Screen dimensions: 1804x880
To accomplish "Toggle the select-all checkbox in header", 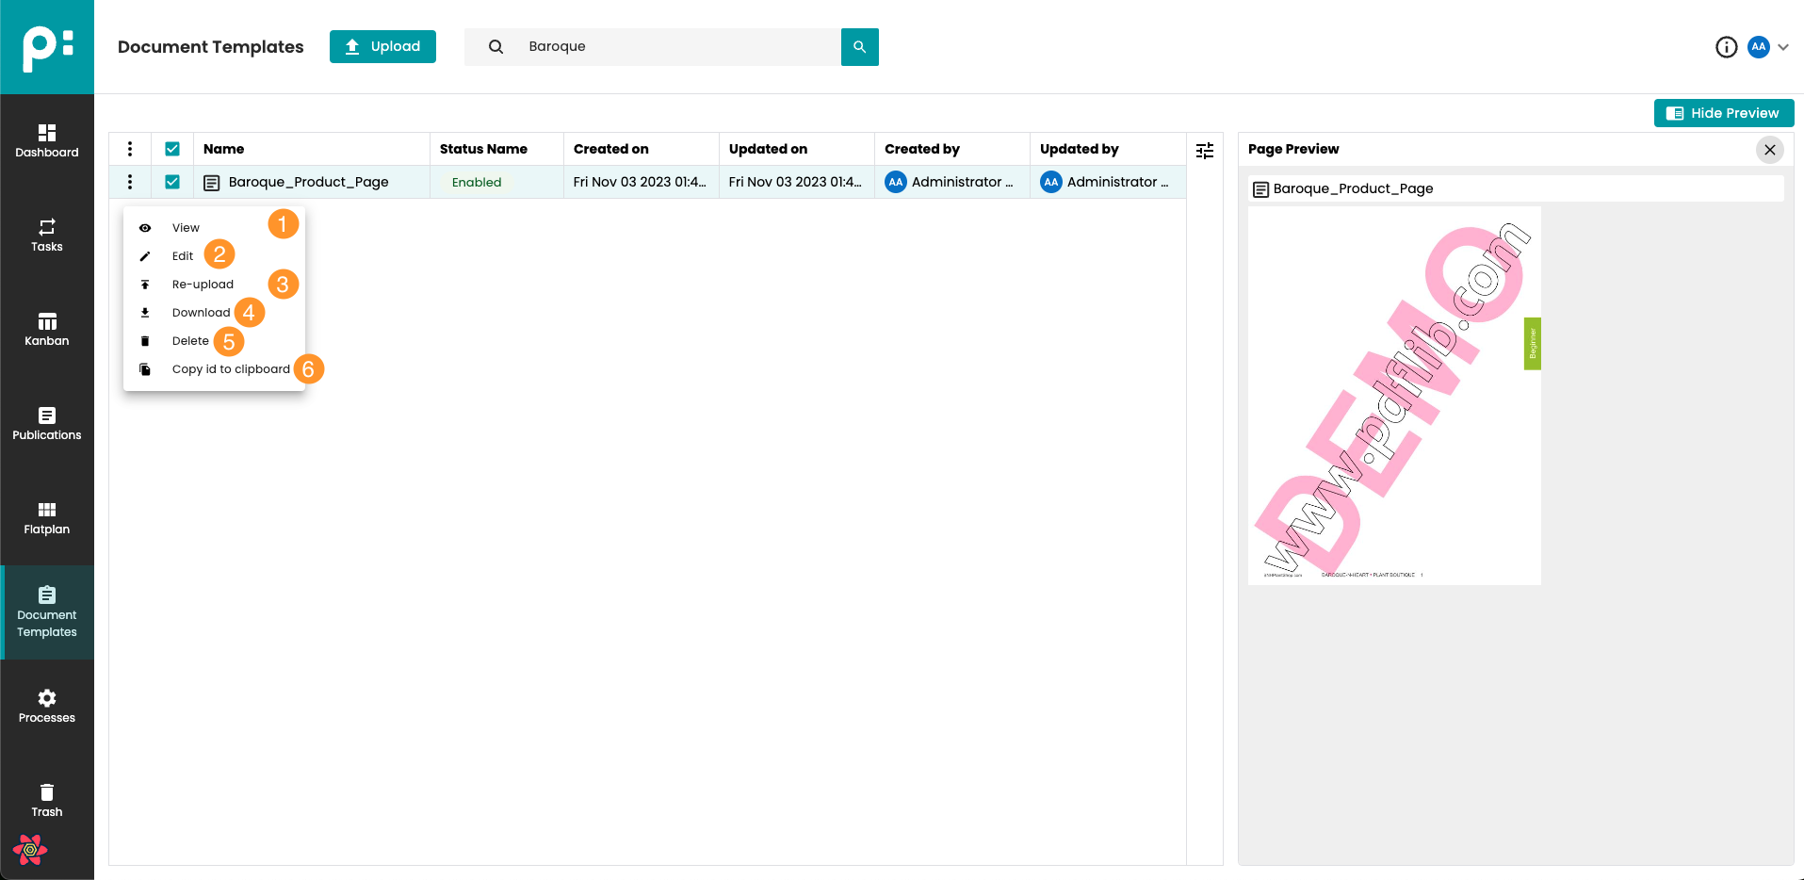I will (x=172, y=149).
